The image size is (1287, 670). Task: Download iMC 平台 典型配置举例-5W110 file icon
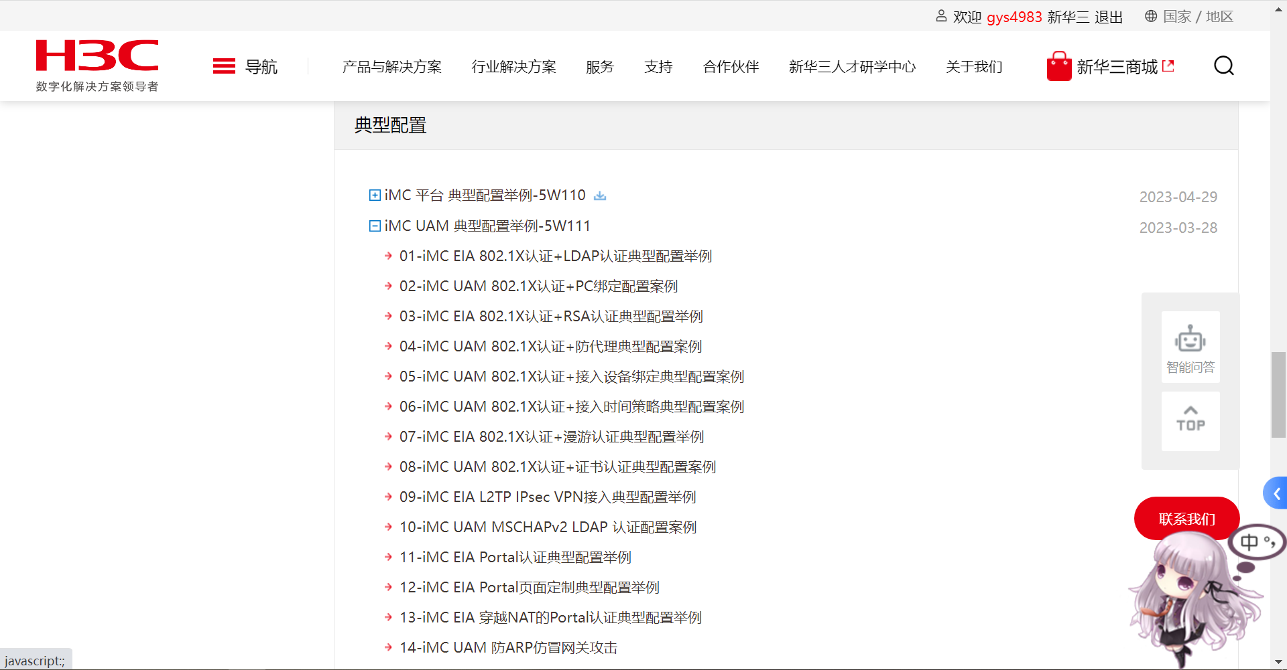pyautogui.click(x=600, y=195)
